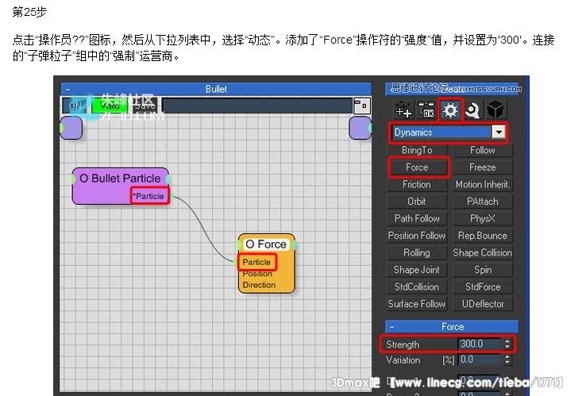Click the helpers wrench icon
Image resolution: width=586 pixels, height=396 pixels.
point(472,110)
